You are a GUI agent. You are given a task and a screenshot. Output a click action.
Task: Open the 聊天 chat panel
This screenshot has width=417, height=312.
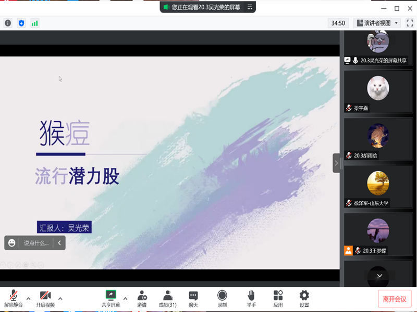193,298
